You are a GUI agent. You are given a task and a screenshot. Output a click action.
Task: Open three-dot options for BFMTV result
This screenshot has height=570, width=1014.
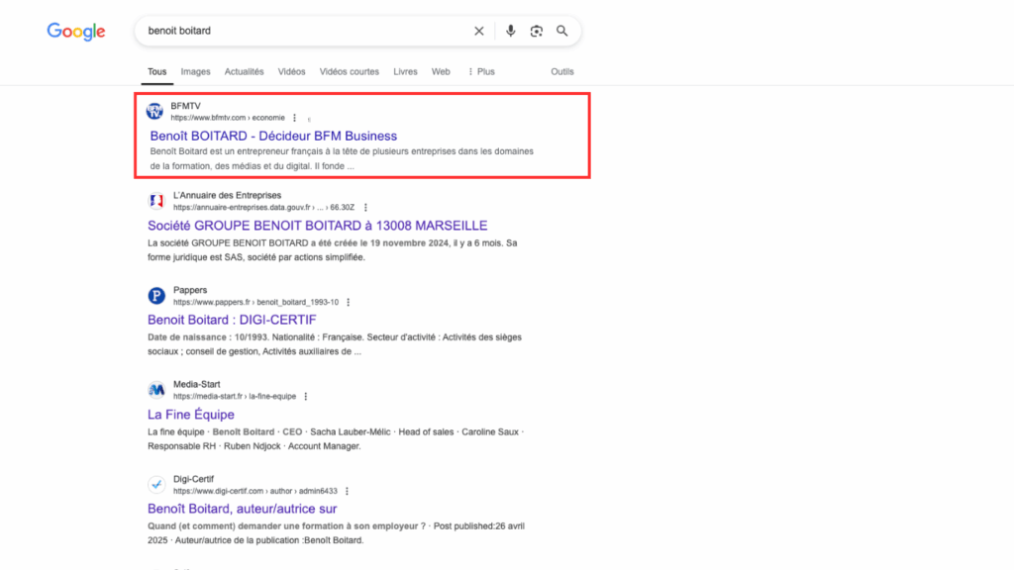tap(294, 118)
